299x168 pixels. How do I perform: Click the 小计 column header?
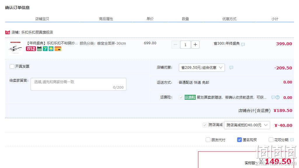click(x=275, y=19)
